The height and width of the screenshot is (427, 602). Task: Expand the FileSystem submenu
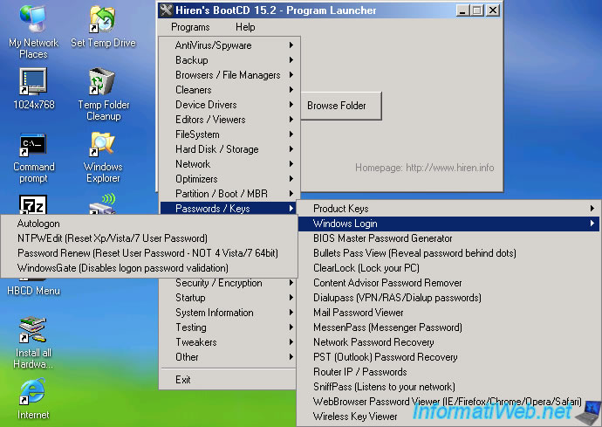(x=229, y=134)
